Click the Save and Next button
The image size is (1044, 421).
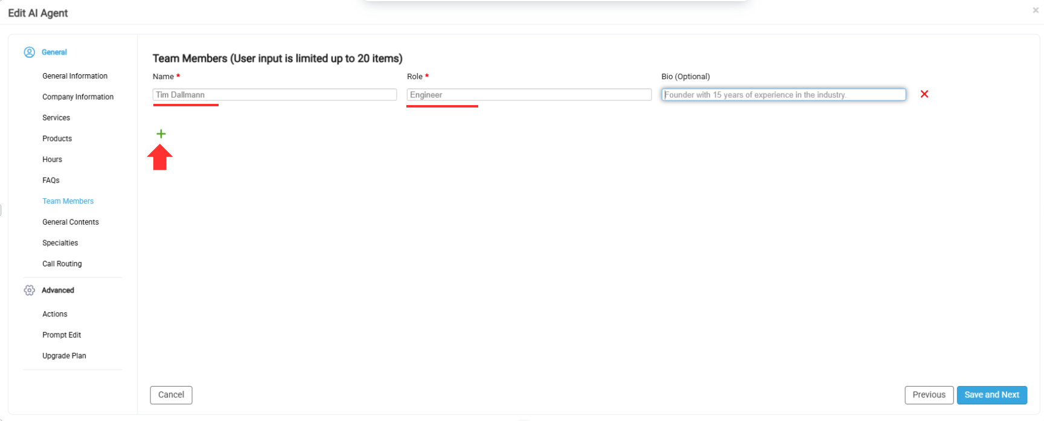coord(991,395)
